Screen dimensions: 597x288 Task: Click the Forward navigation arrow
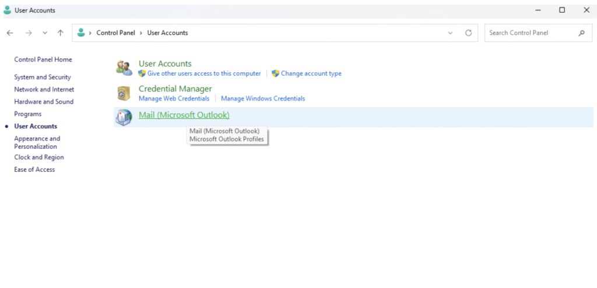(x=29, y=33)
